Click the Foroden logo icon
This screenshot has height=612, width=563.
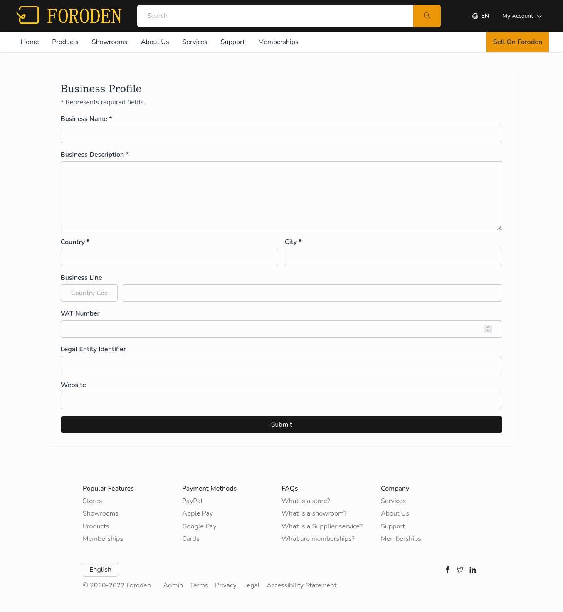[x=28, y=15]
